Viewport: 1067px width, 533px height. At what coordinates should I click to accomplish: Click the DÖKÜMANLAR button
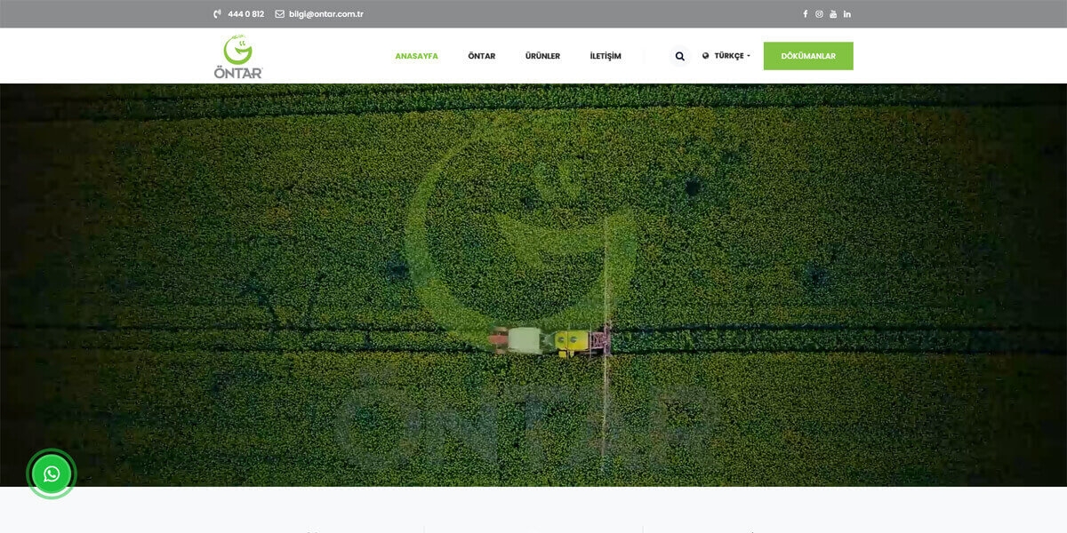808,56
